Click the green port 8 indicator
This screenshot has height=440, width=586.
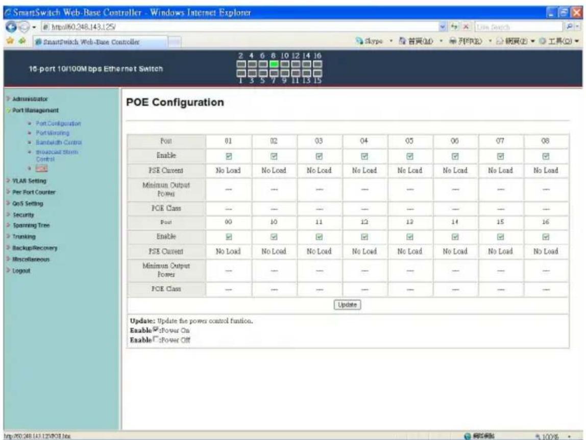[x=274, y=64]
